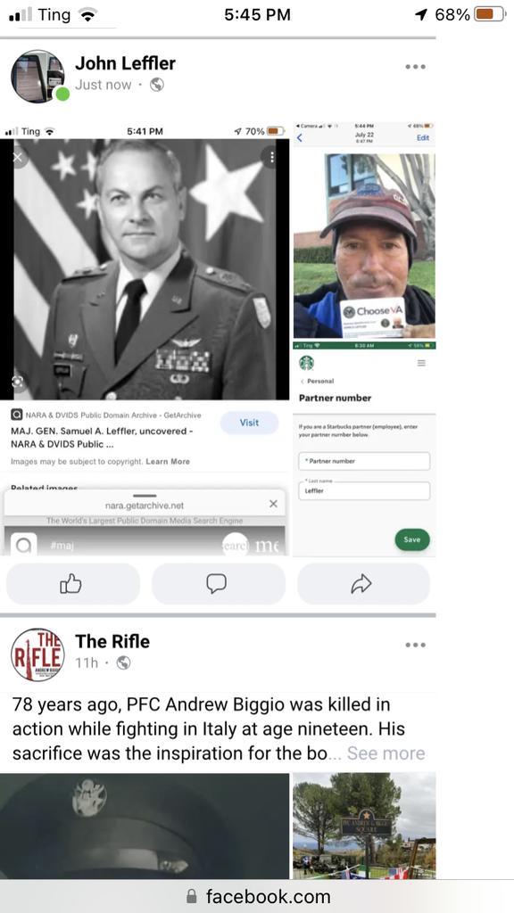Open the Andrew Biggio Square sign photo
This screenshot has height=913, width=514.
tap(364, 826)
